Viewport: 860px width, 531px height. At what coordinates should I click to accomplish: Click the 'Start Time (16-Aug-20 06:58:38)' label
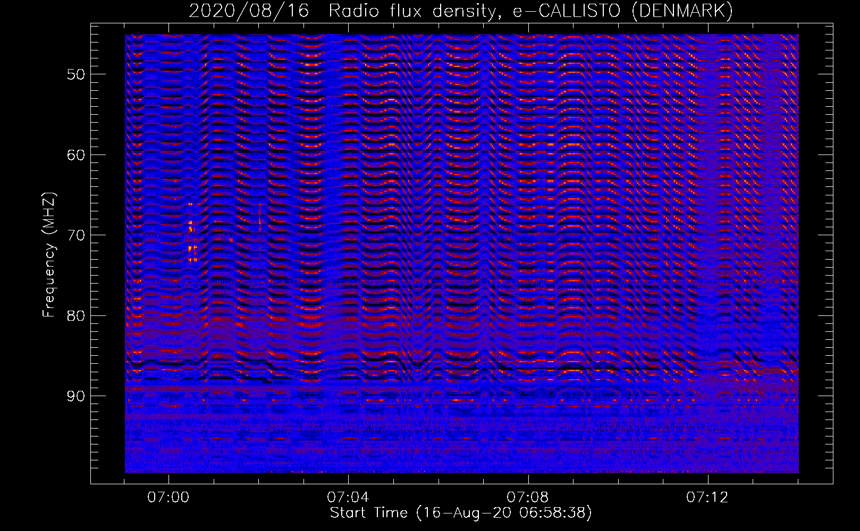[x=461, y=513]
